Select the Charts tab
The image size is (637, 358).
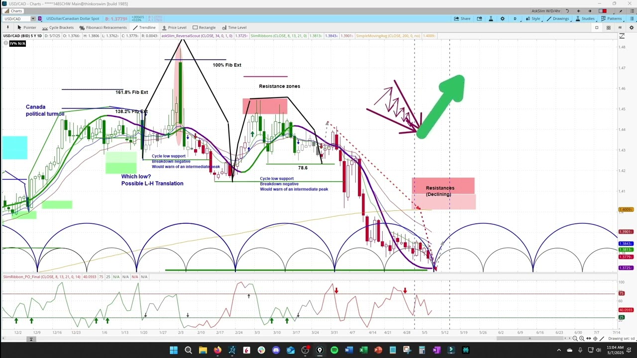click(13, 10)
